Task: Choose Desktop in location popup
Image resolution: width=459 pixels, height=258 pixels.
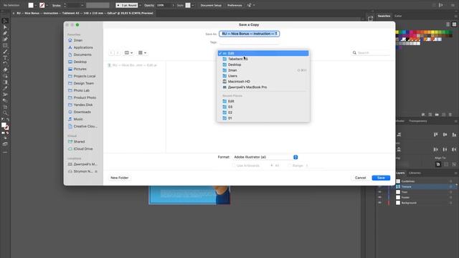Action: point(263,64)
